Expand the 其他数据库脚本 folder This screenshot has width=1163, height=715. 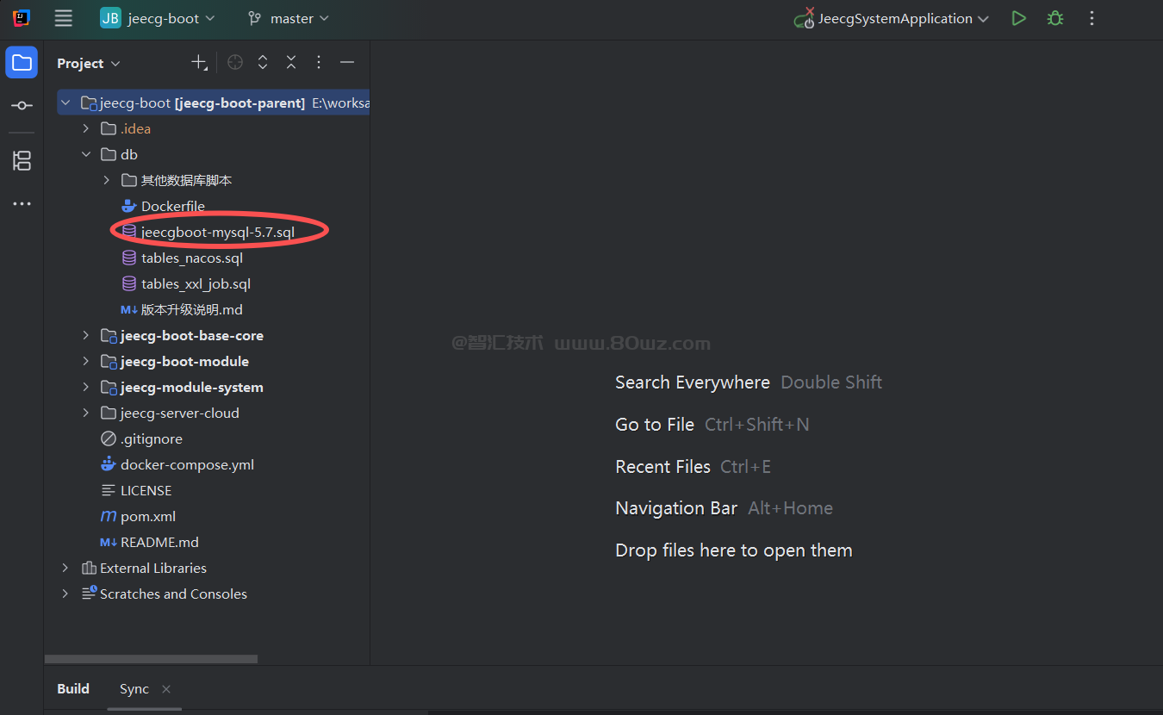pos(106,180)
